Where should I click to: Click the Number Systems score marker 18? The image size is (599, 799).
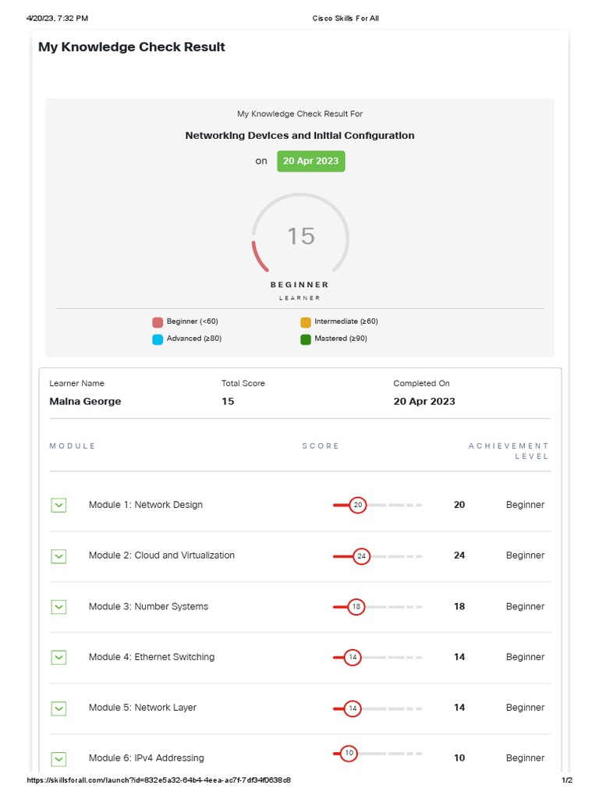click(x=356, y=607)
